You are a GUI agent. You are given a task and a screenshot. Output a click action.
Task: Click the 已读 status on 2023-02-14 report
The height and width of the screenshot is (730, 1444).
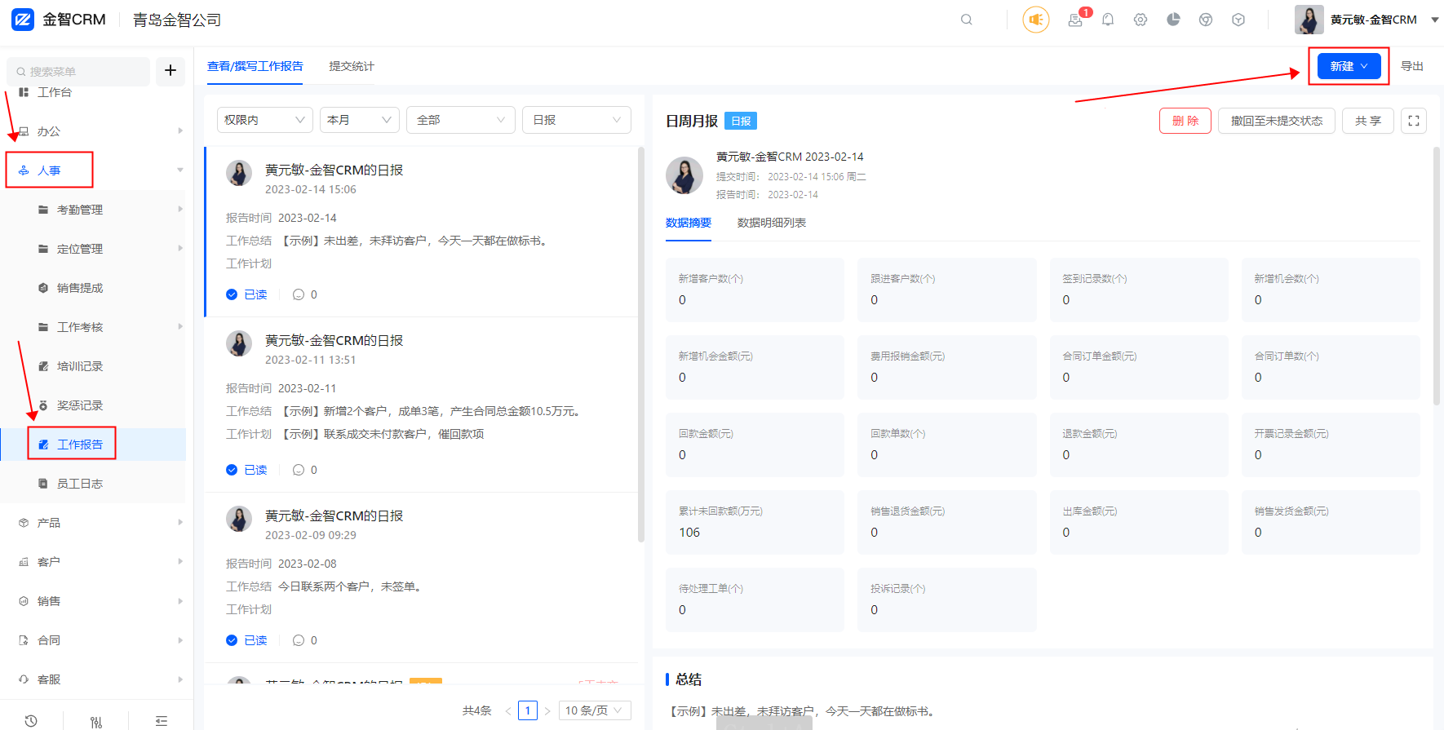(246, 294)
